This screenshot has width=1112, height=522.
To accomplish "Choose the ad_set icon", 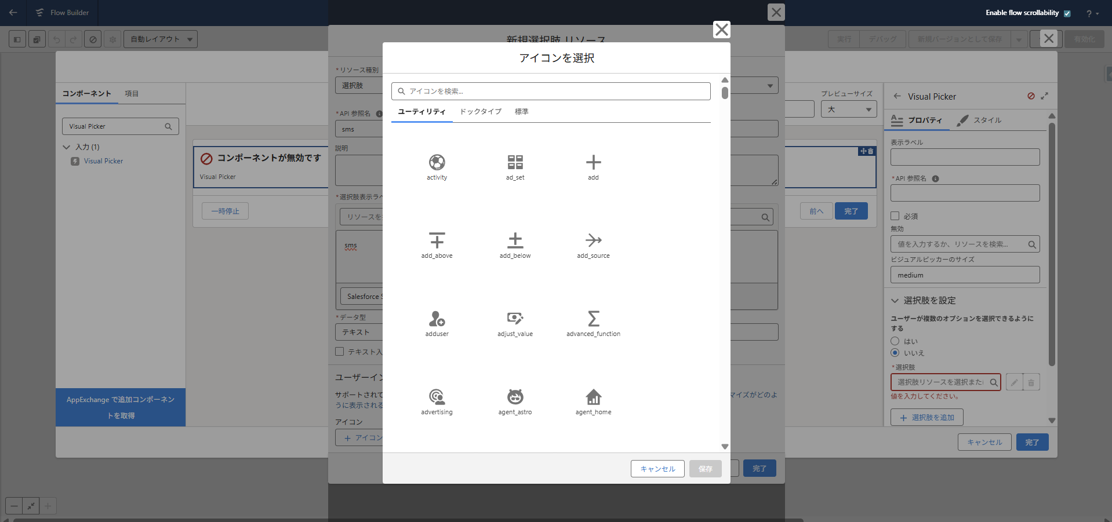I will tap(515, 163).
